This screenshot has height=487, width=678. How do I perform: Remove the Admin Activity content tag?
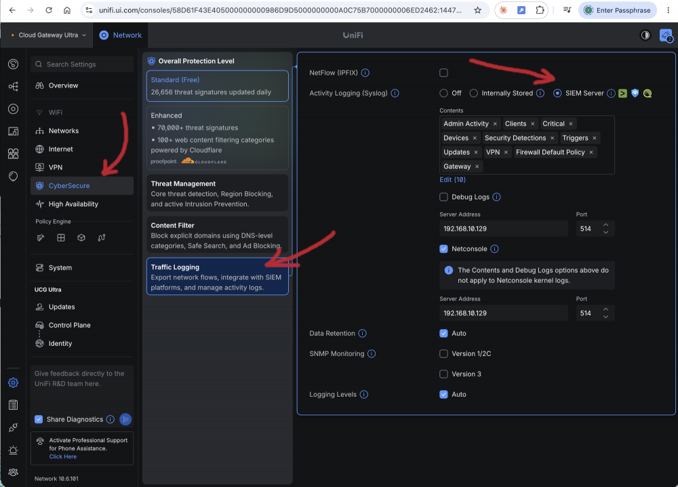(x=495, y=123)
